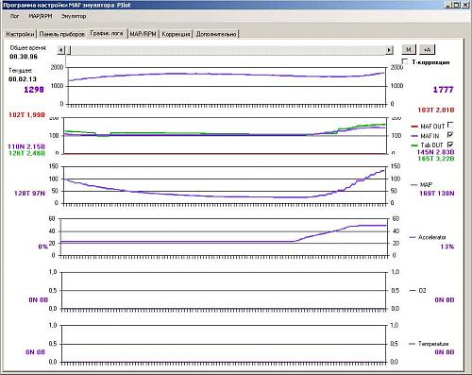Viewport: 472px width, 375px height.
Task: Click the MAP value 169T 138N
Action: pyautogui.click(x=437, y=194)
